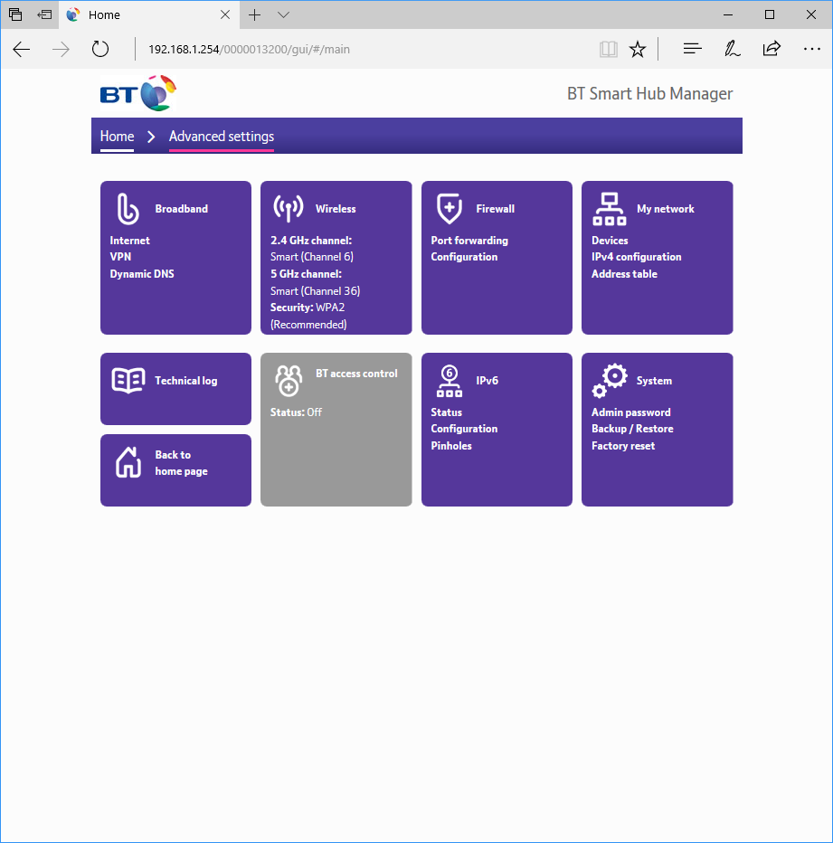Expand the tab preview chevron
Image resolution: width=833 pixels, height=843 pixels.
tap(283, 15)
